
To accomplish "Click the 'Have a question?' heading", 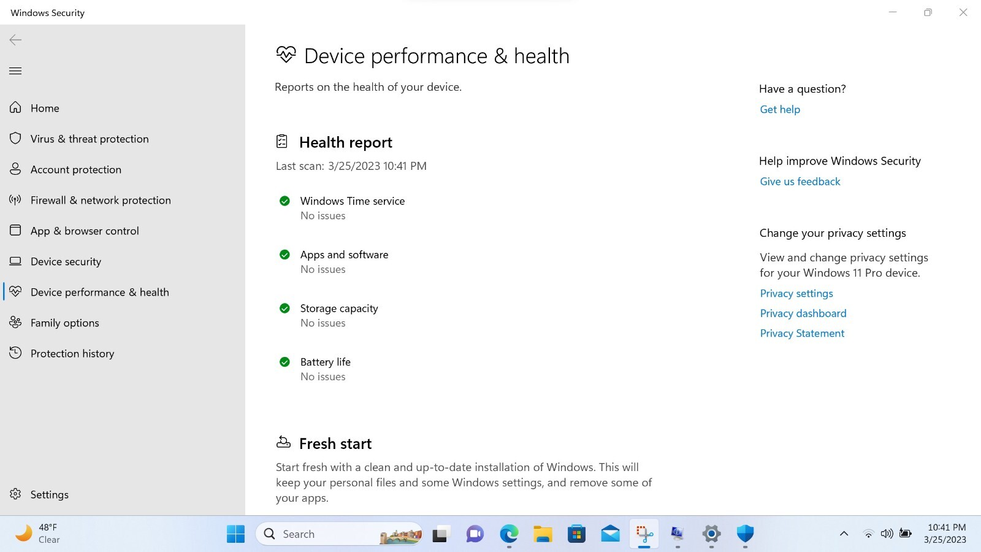I will 802,89.
